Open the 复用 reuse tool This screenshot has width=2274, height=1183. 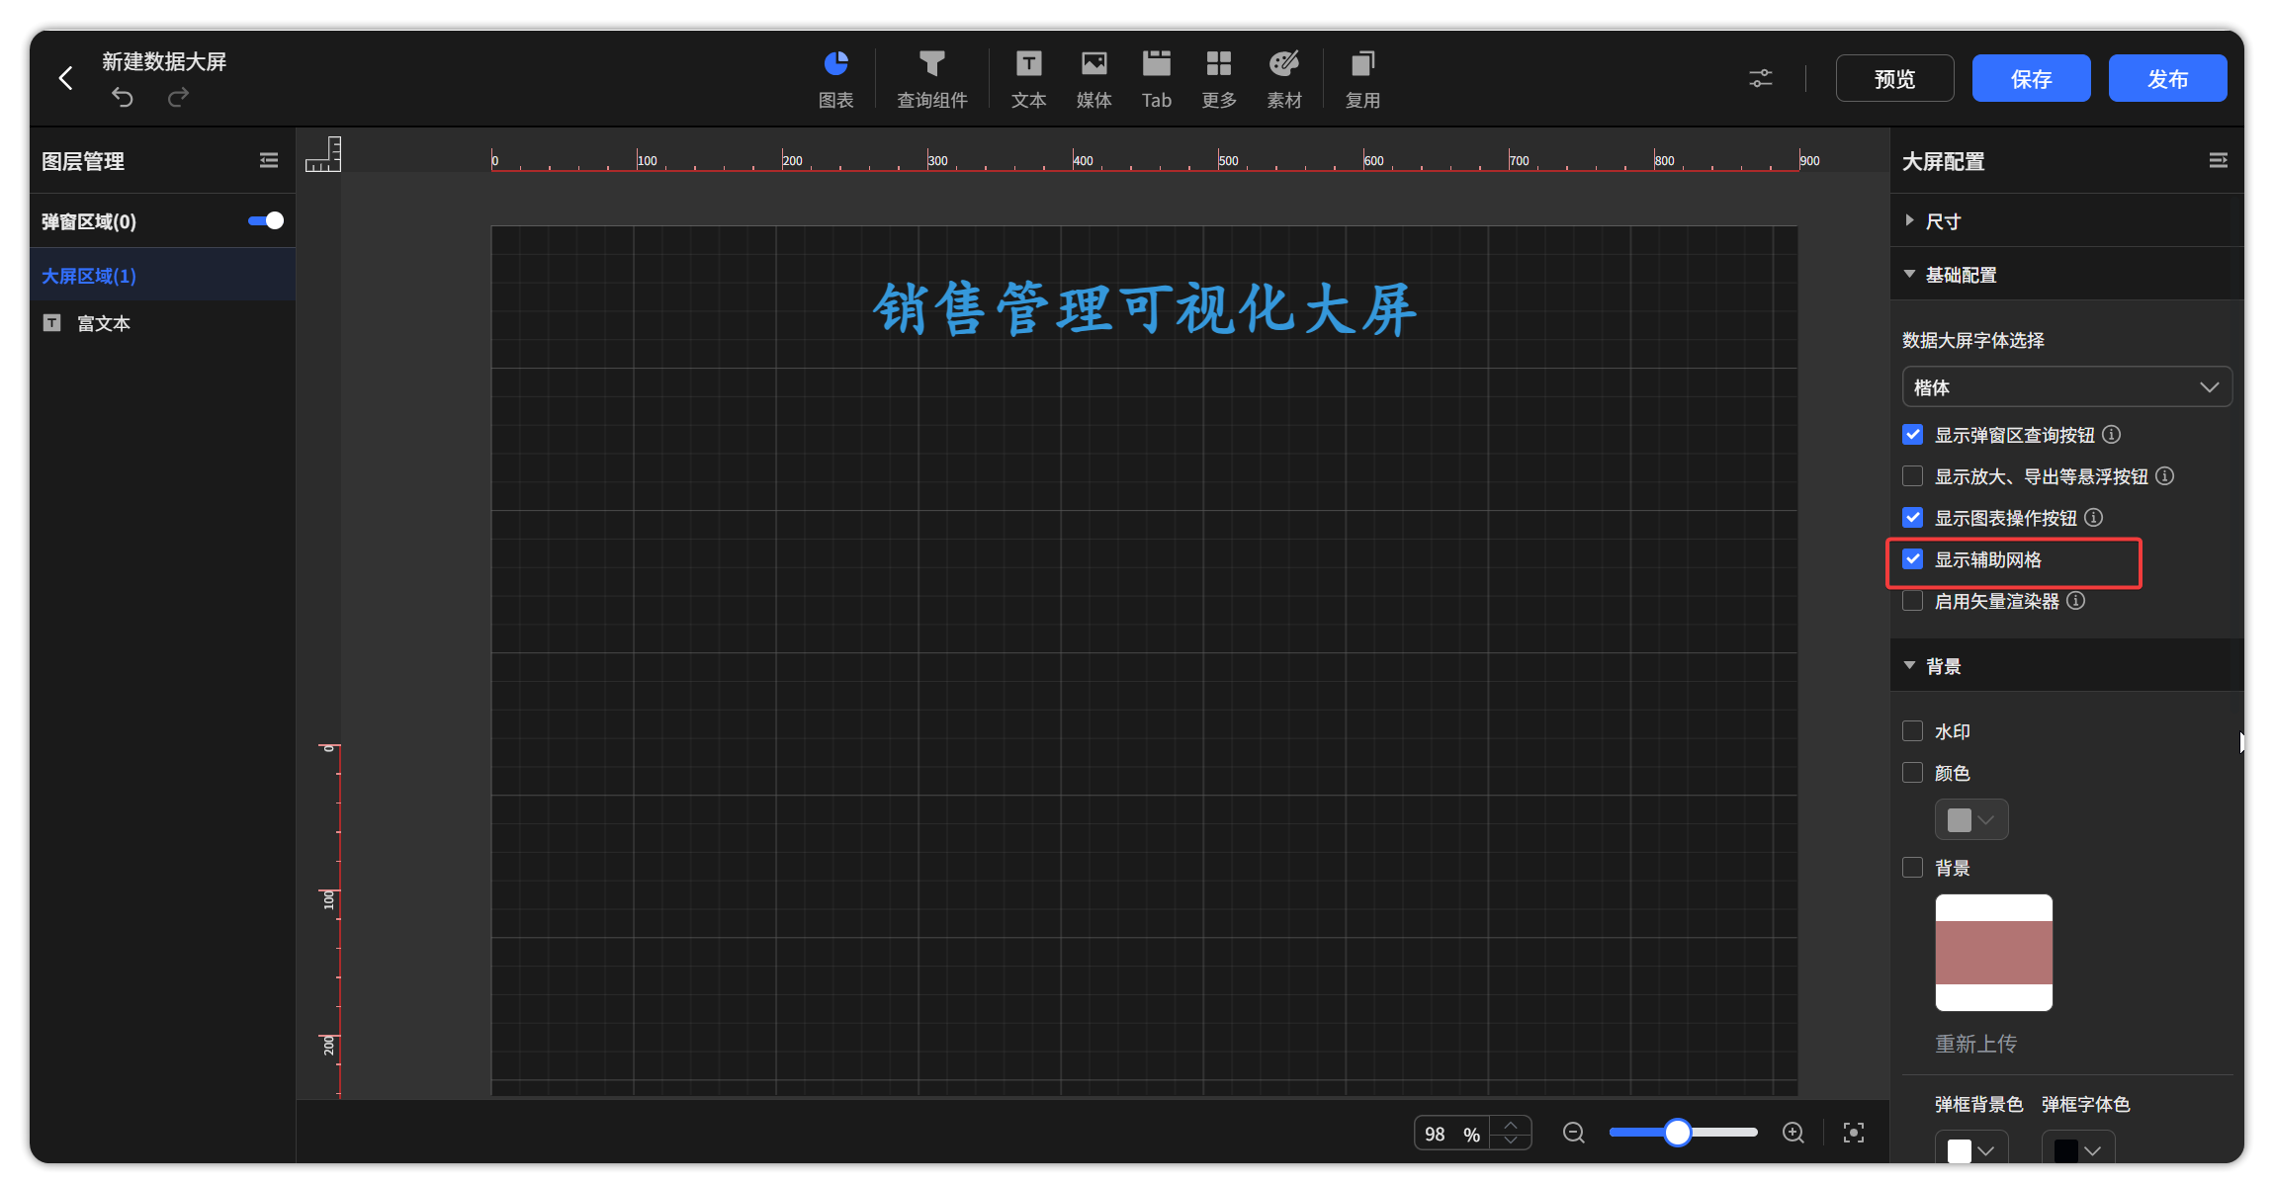1362,79
